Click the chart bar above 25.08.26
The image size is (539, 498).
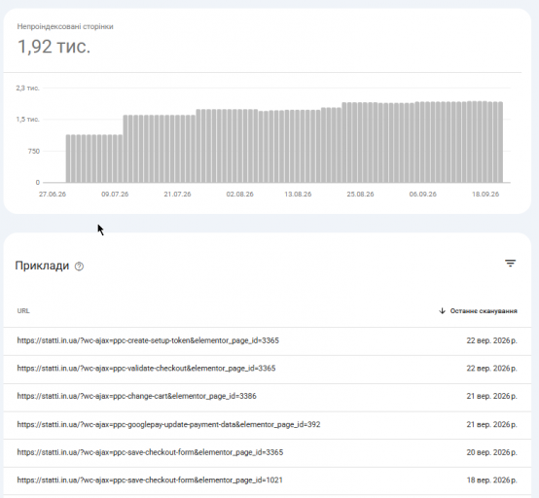[x=360, y=142]
